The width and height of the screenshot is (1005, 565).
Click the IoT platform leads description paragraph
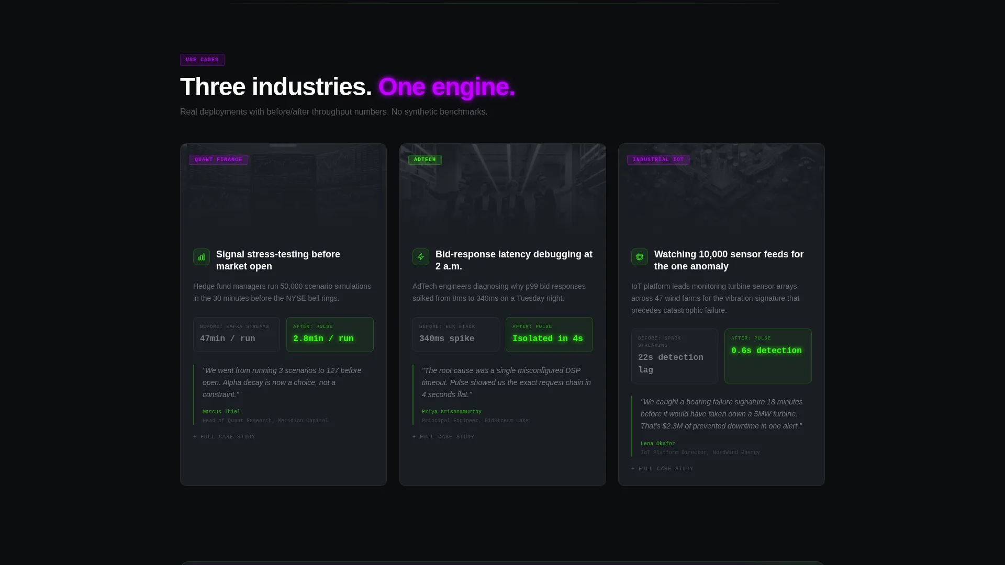coord(715,298)
